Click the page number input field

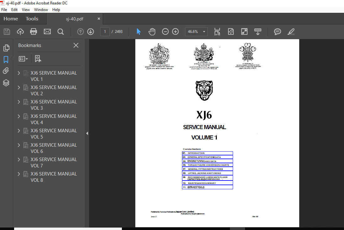(x=105, y=32)
